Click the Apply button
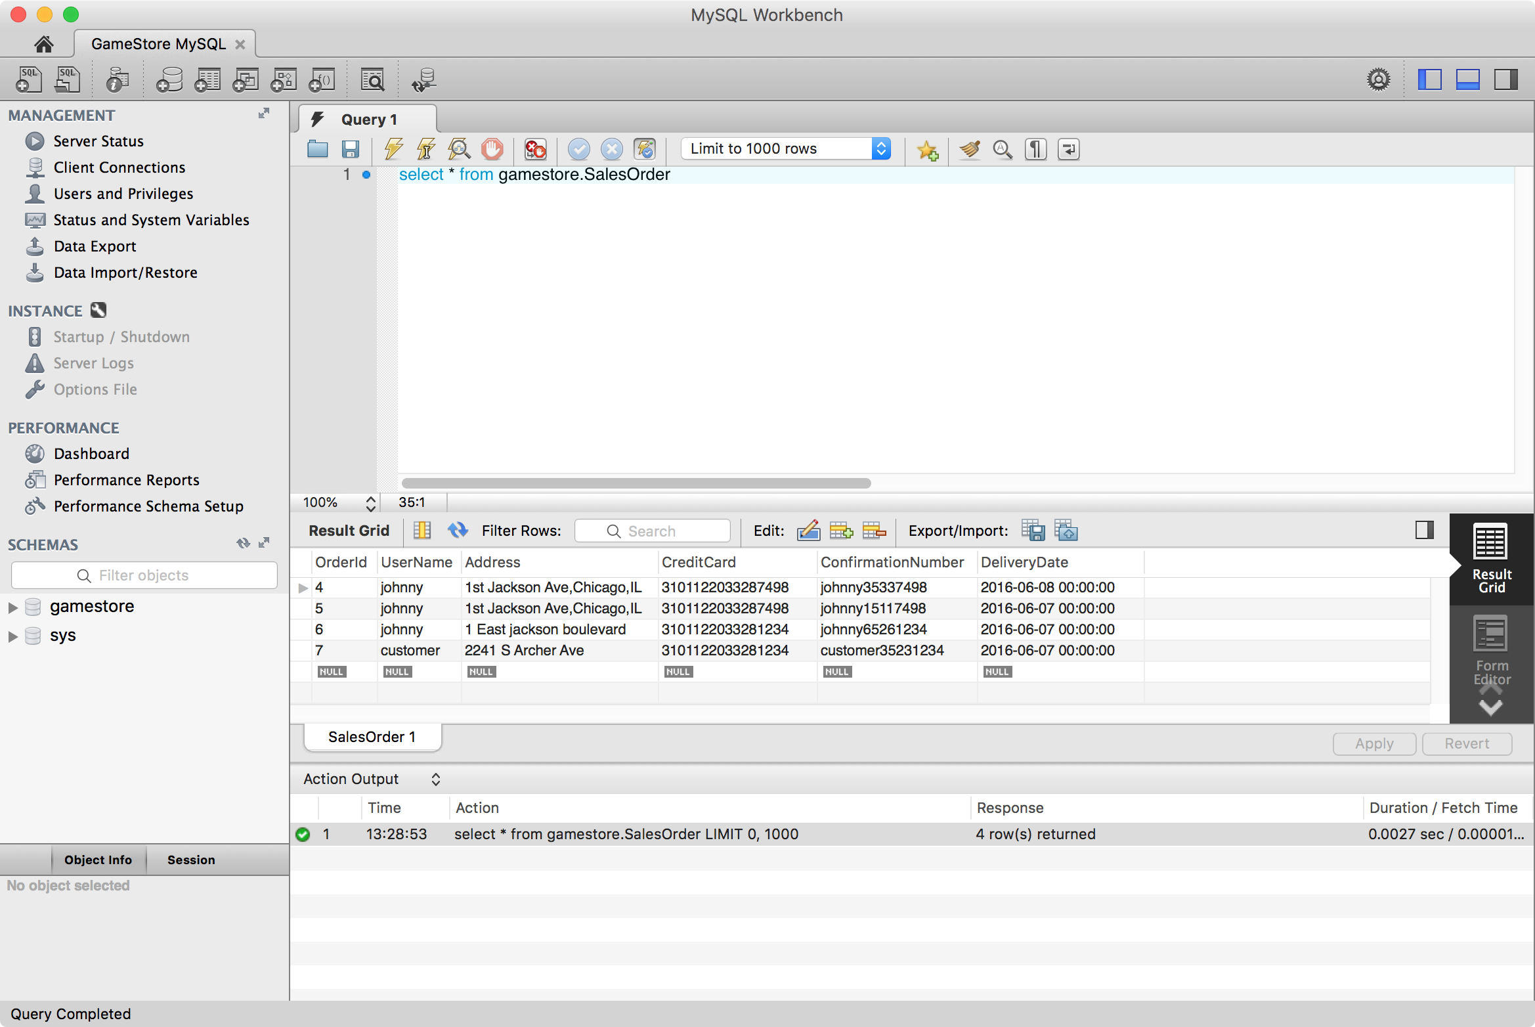1535x1027 pixels. click(1374, 743)
